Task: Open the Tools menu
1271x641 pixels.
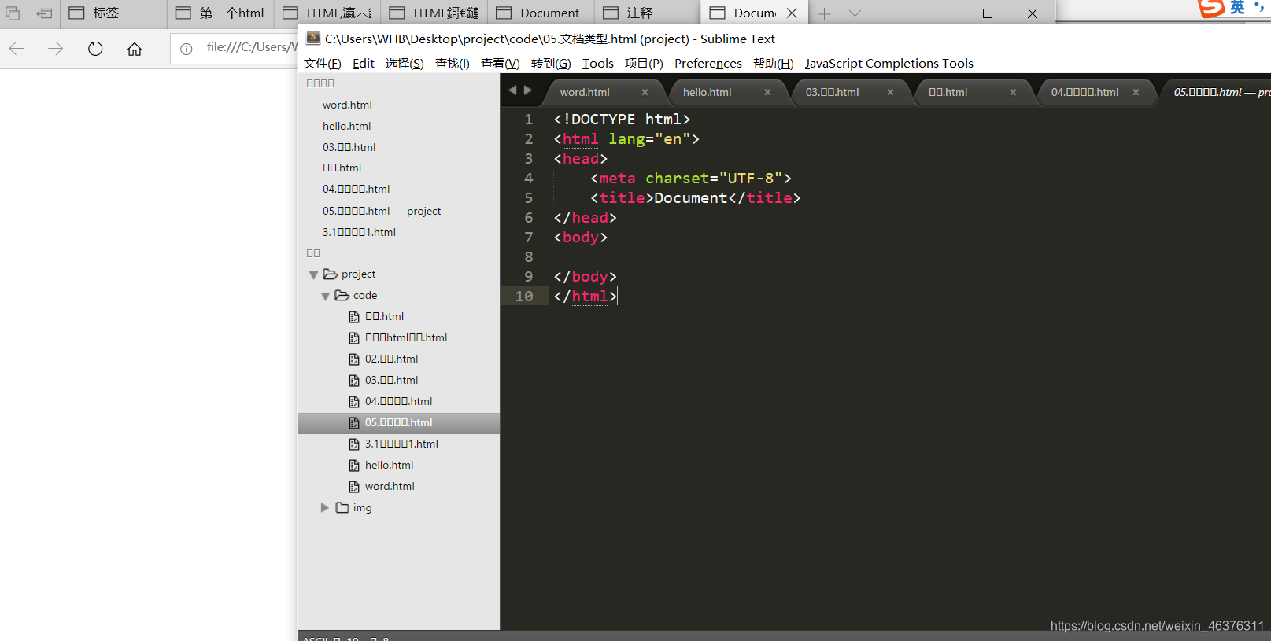Action: click(598, 64)
